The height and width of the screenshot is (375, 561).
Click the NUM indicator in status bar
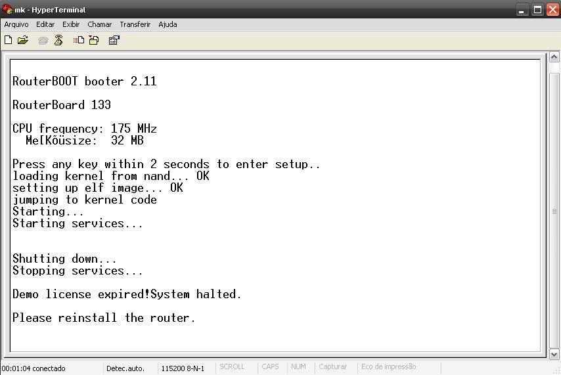click(298, 366)
